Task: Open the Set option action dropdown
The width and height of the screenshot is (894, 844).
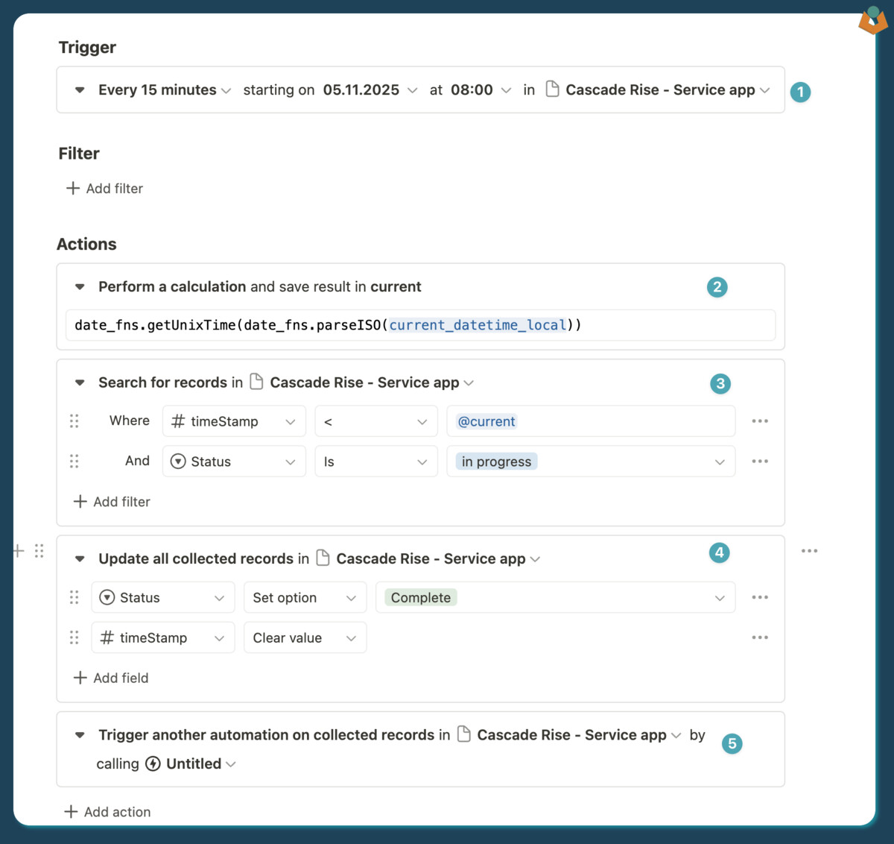Action: (x=305, y=597)
